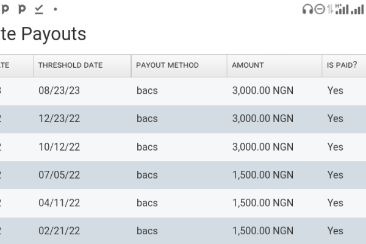The image size is (366, 244).
Task: Select the 02/21/22 threshold date cell
Action: [x=59, y=231]
